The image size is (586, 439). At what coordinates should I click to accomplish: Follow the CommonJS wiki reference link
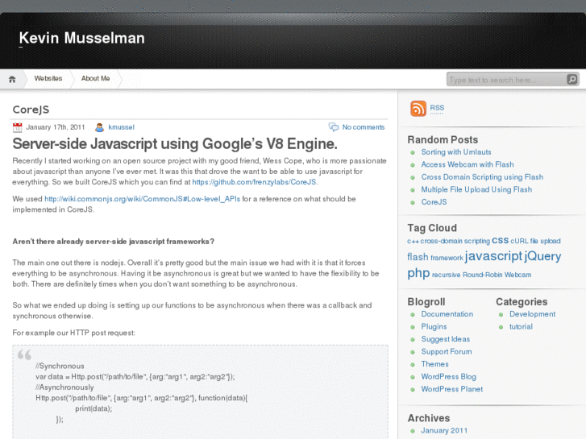(x=142, y=199)
